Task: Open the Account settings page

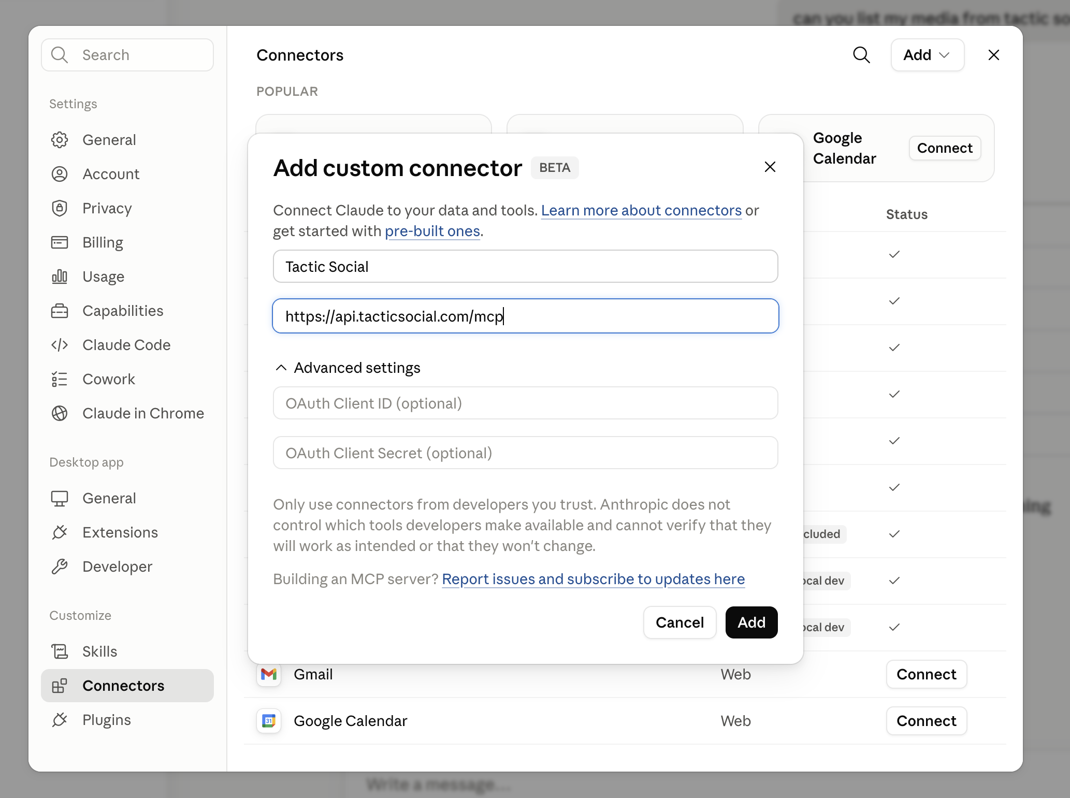Action: click(x=127, y=174)
